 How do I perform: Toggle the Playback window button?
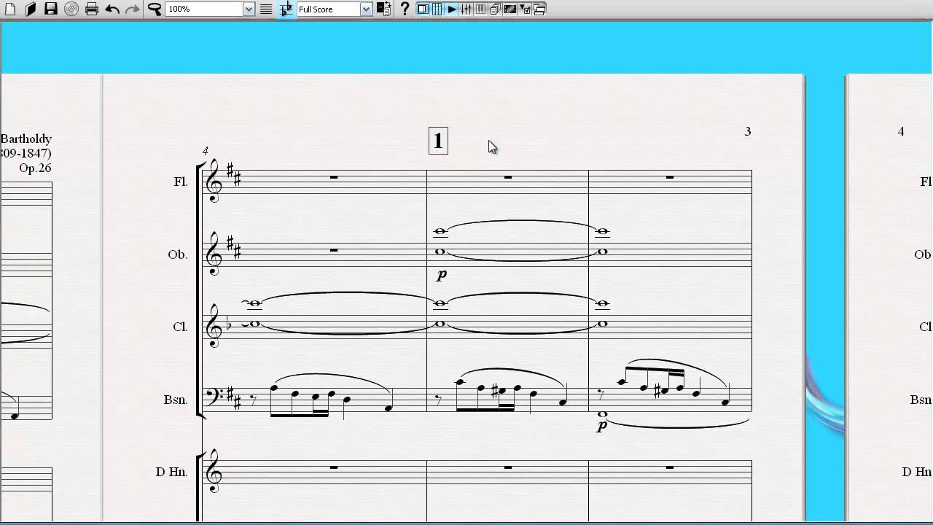452,9
